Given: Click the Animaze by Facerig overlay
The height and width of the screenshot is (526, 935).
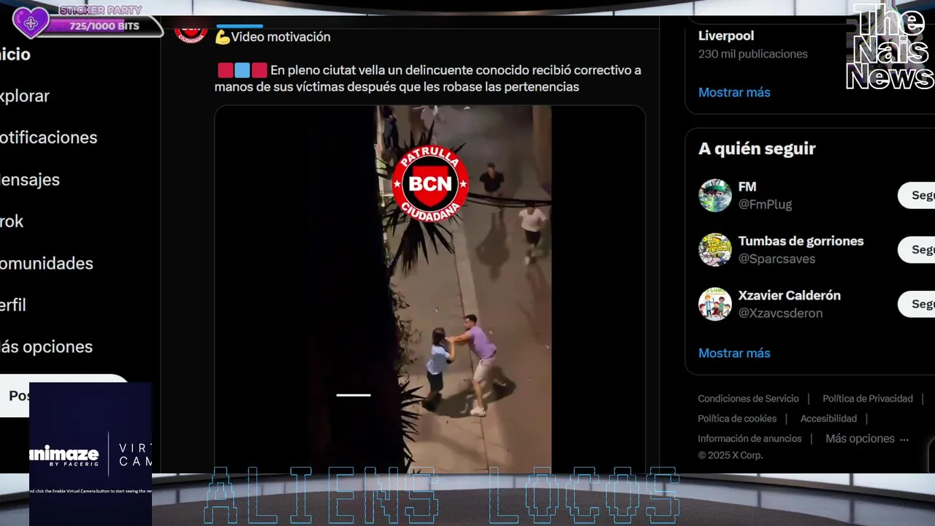Looking at the screenshot, I should (91, 454).
